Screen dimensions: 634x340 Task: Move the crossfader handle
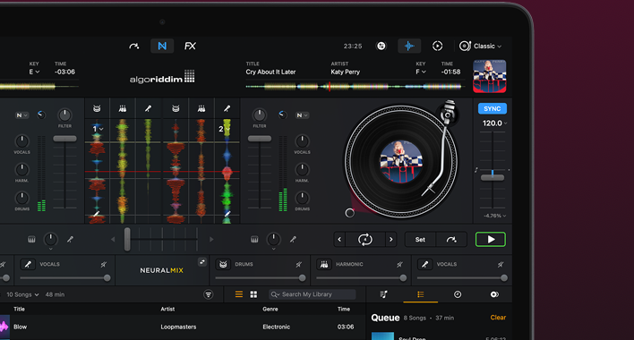[x=127, y=239]
